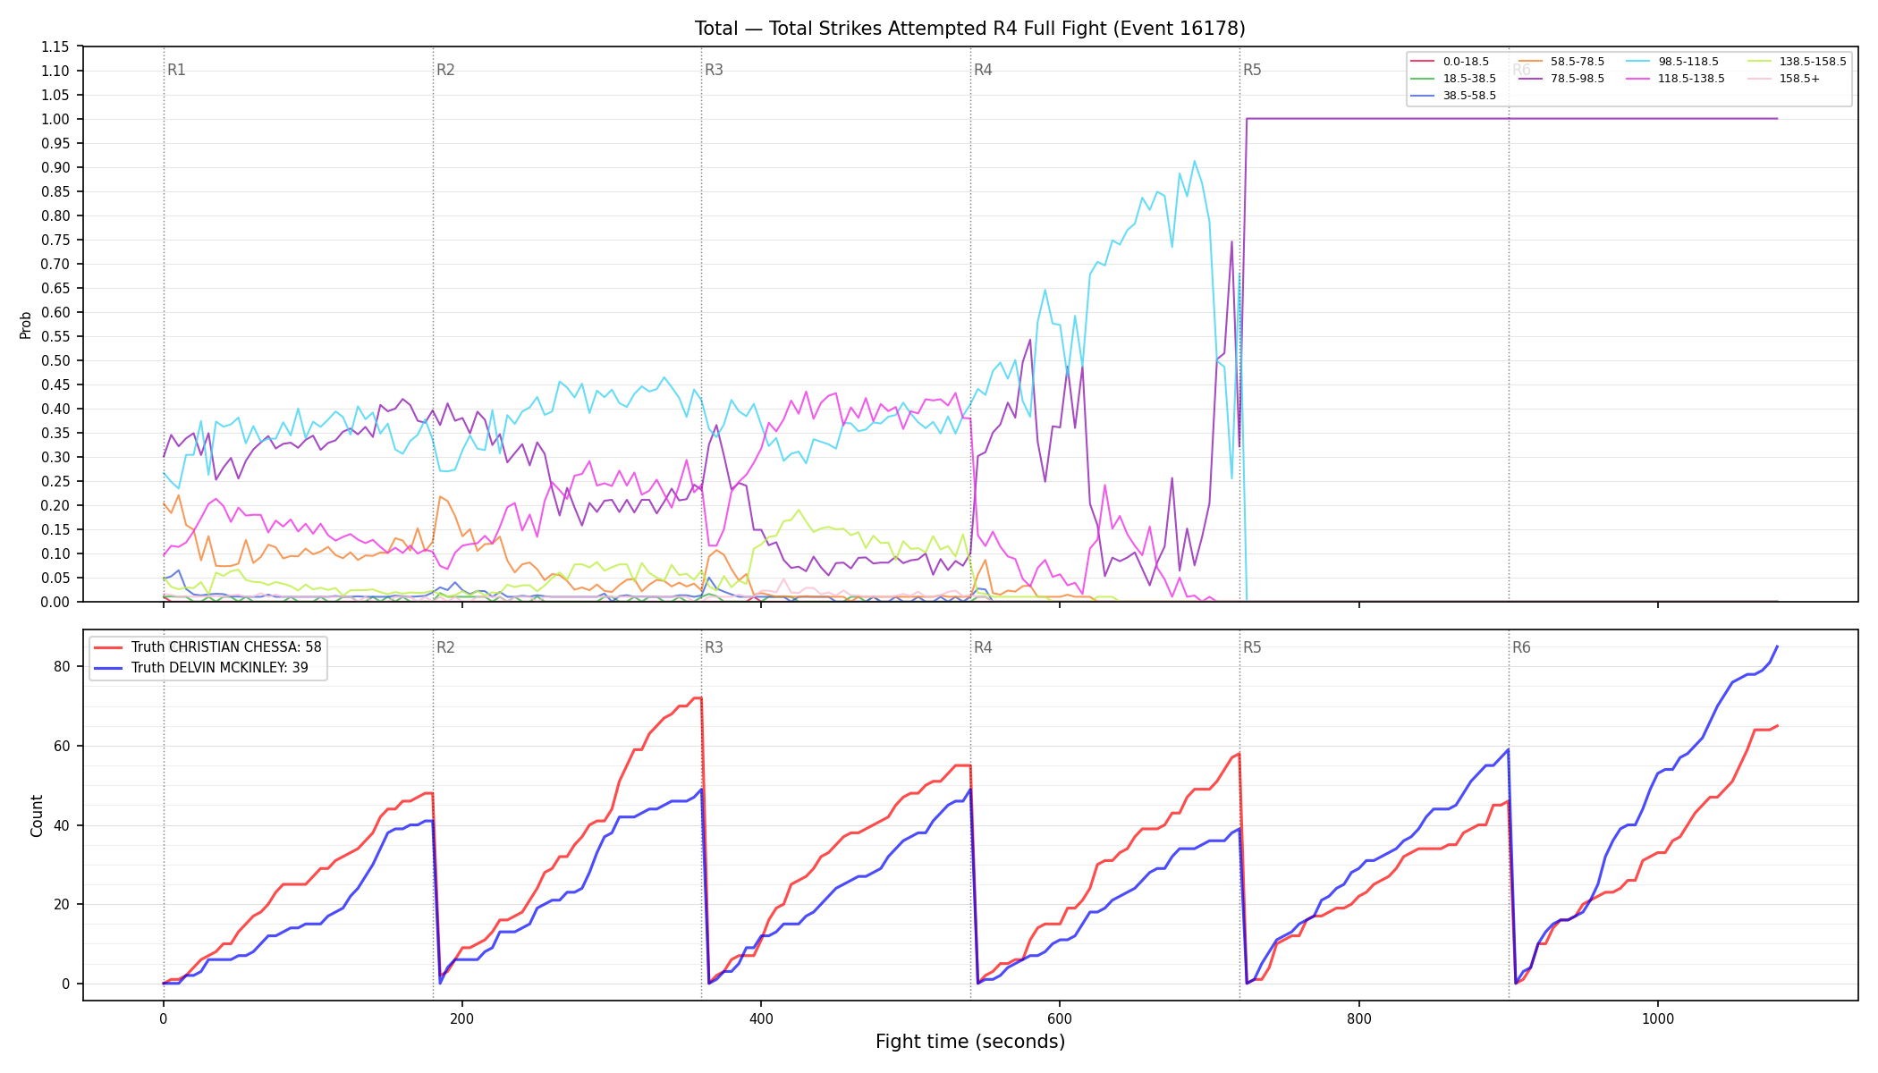
Task: Click 'R3' round marker in the count chart
Action: point(714,647)
